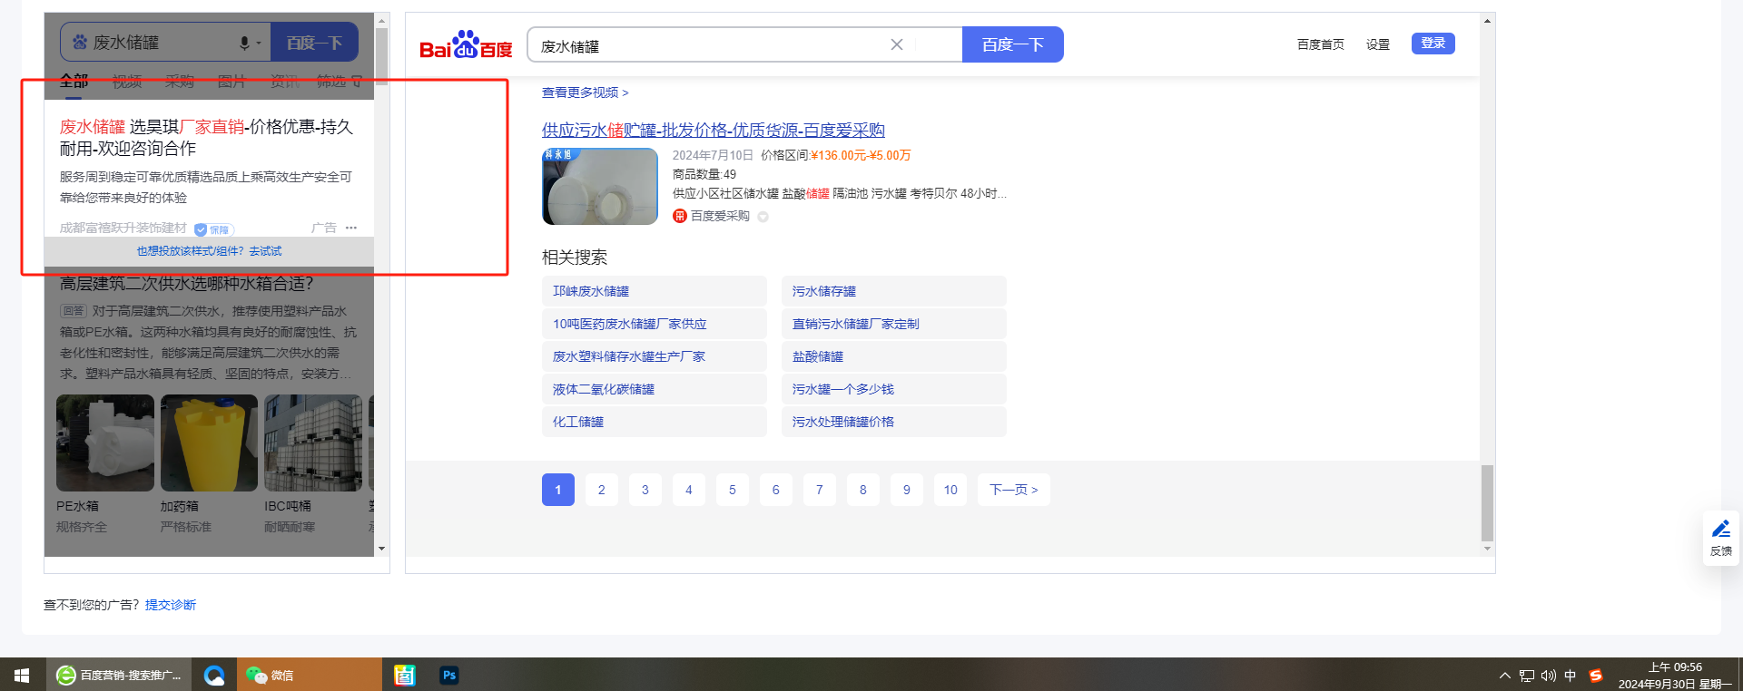Open the 反馈 feedback pencil icon
The image size is (1743, 691).
point(1721,528)
